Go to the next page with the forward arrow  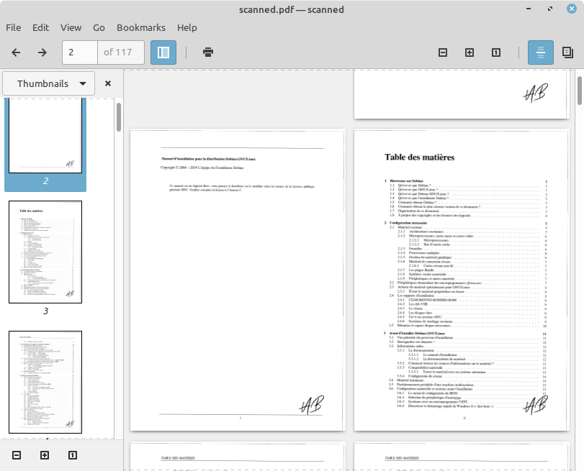pos(42,52)
